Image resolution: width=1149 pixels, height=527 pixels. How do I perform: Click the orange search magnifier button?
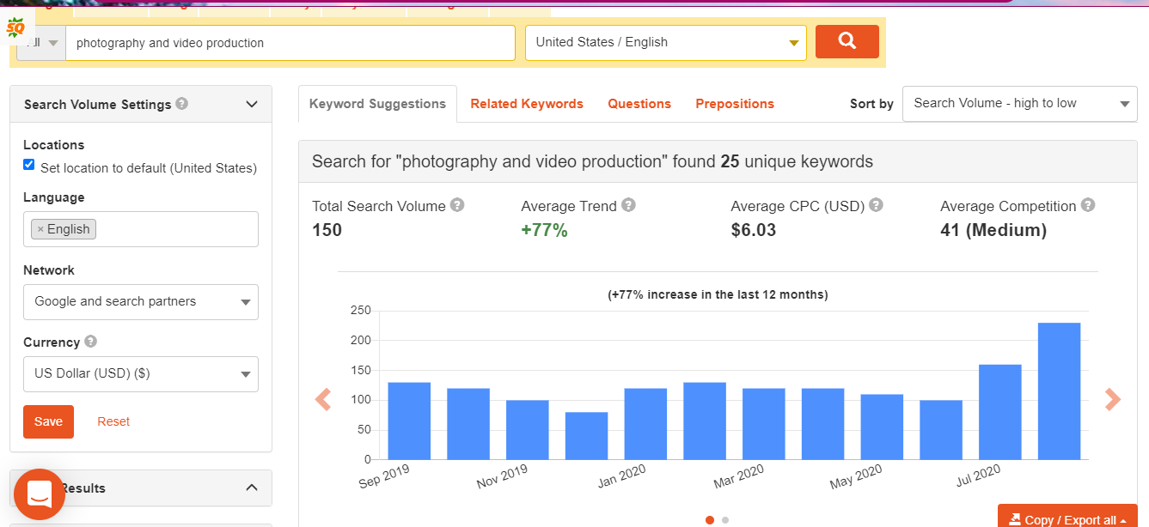tap(846, 42)
